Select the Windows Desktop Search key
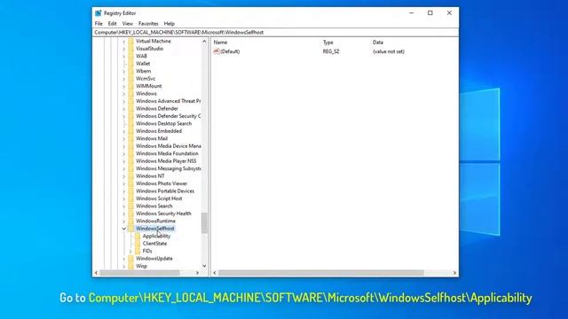This screenshot has width=568, height=319. pyautogui.click(x=163, y=124)
